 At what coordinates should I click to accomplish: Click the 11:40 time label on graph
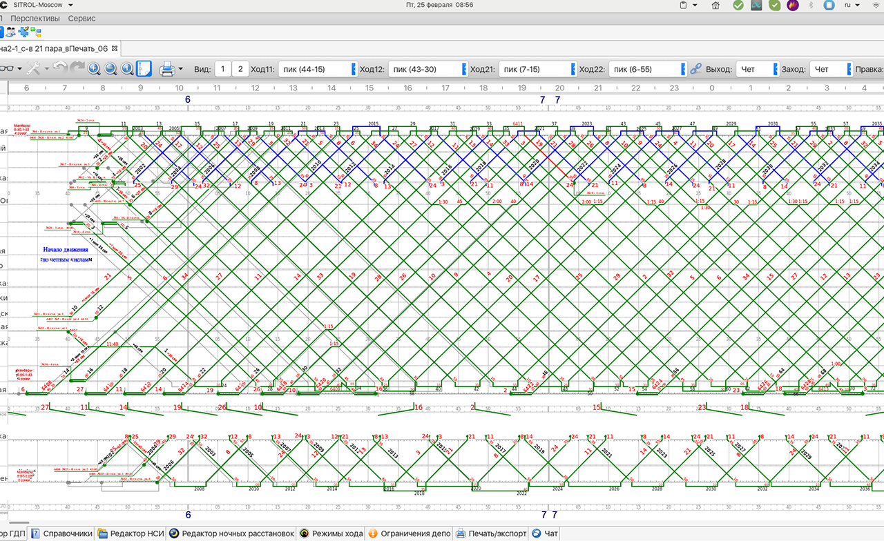[x=112, y=344]
